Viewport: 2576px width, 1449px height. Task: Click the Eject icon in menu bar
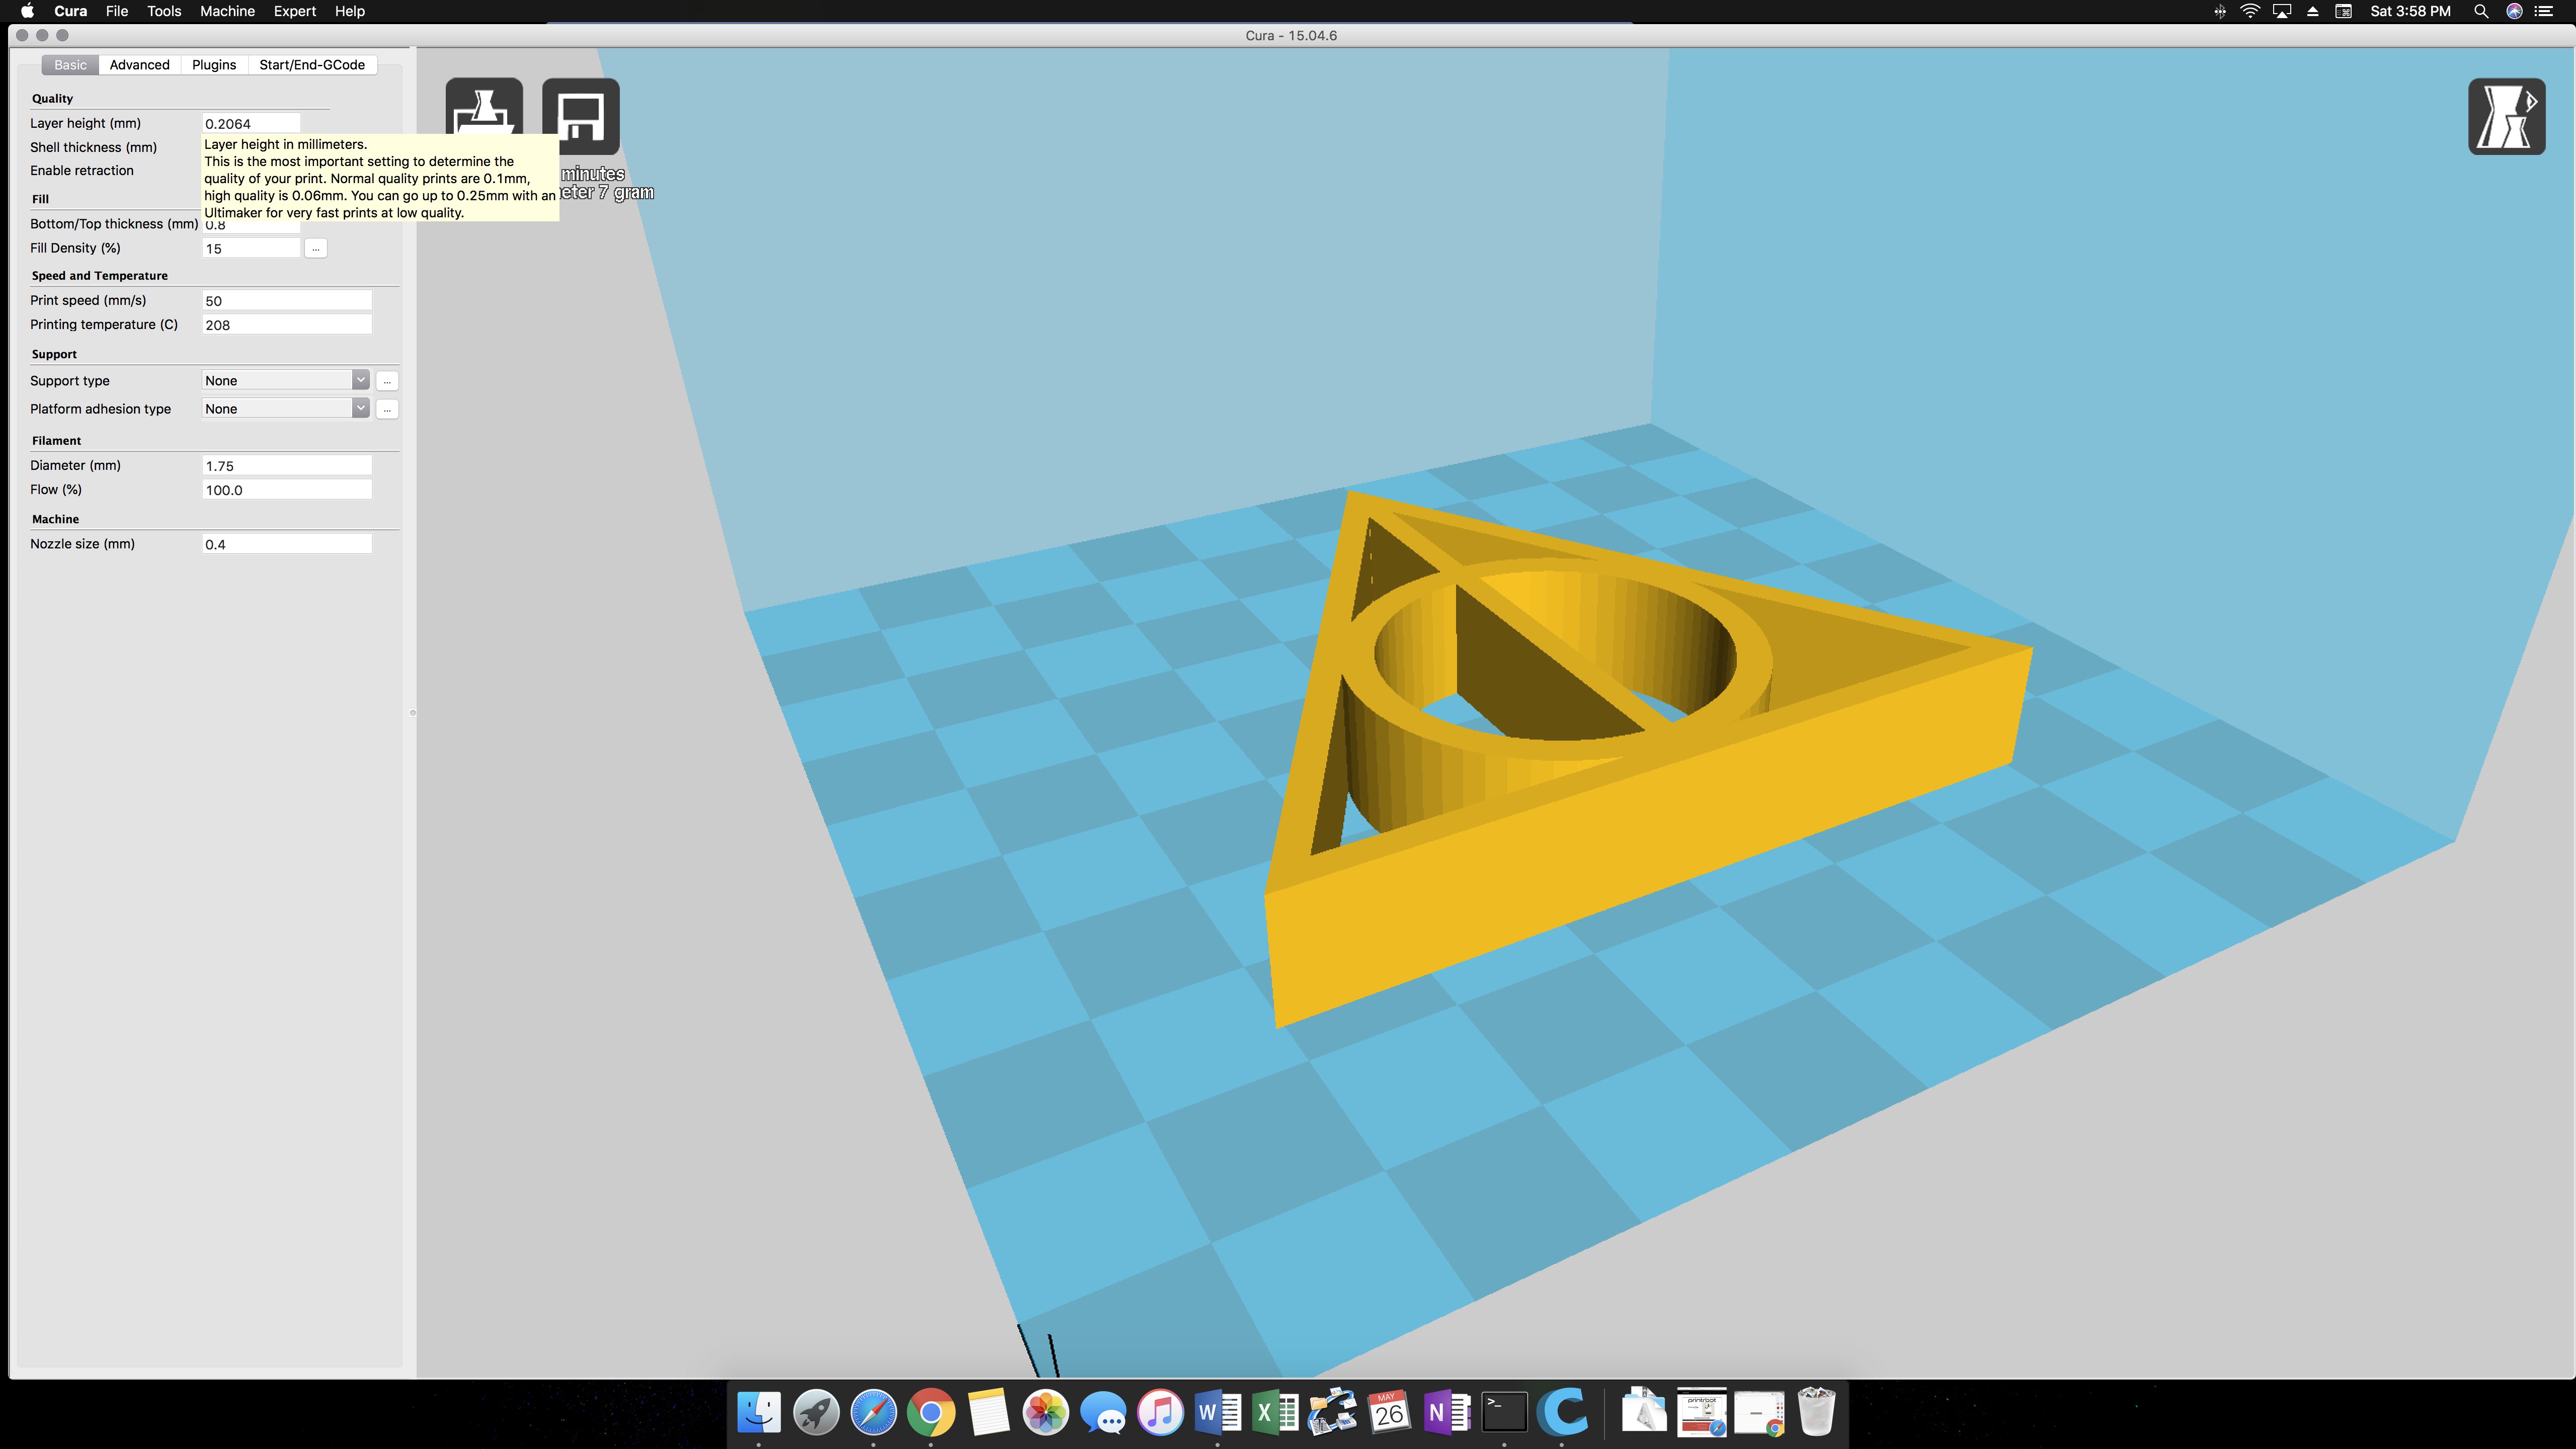[x=2313, y=11]
